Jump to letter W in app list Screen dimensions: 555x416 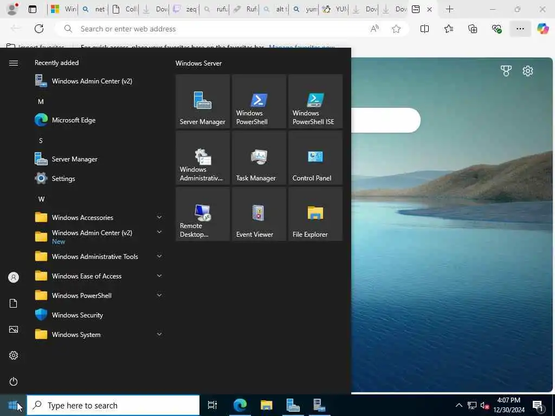pyautogui.click(x=41, y=199)
